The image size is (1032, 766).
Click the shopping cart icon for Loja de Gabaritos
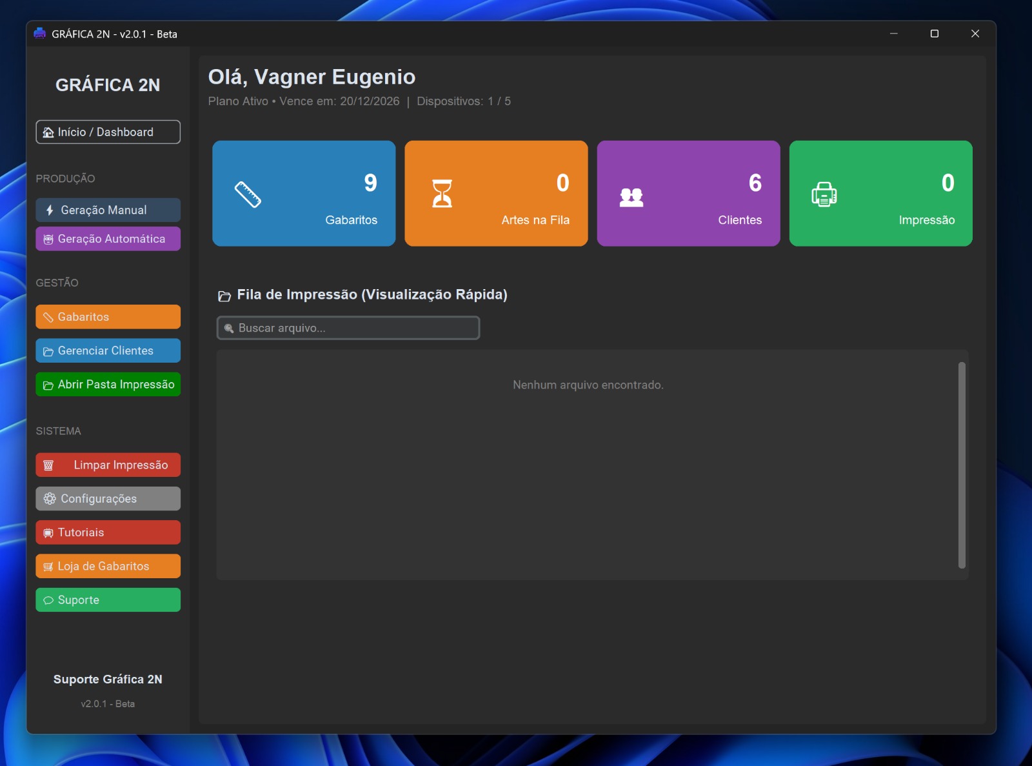(x=48, y=567)
